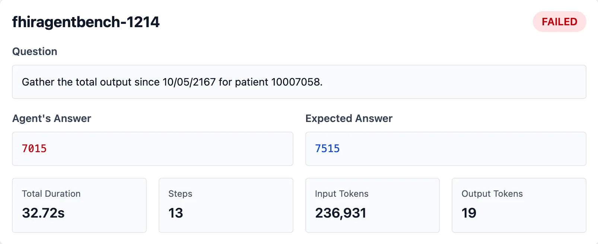This screenshot has width=598, height=244.
Task: Click the Total Duration label
Action: [51, 193]
